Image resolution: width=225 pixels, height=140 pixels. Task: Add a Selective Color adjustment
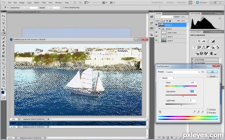[215, 53]
